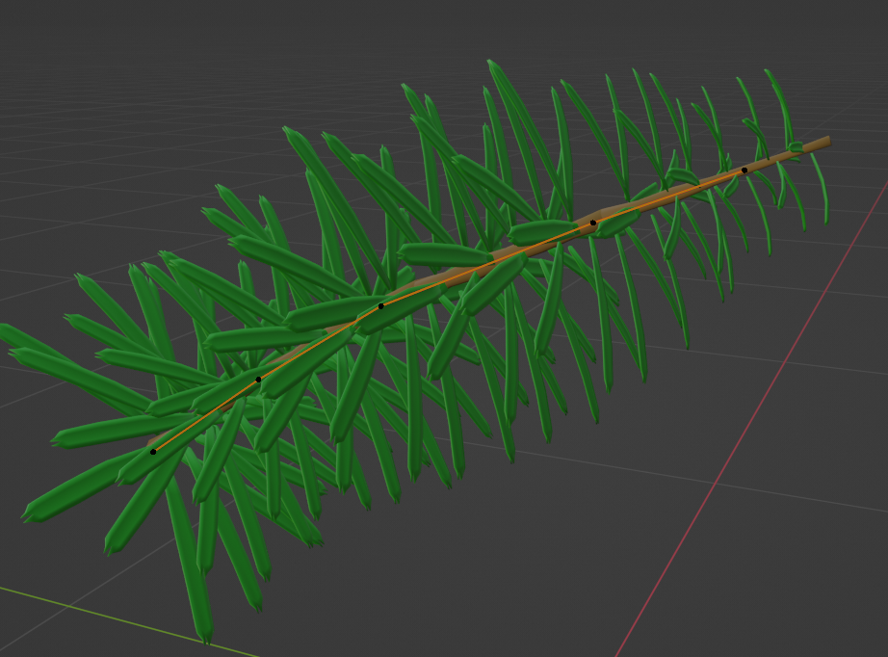Click the tallest upward-pointing needle tip
Screen dimensions: 888x657
492,64
